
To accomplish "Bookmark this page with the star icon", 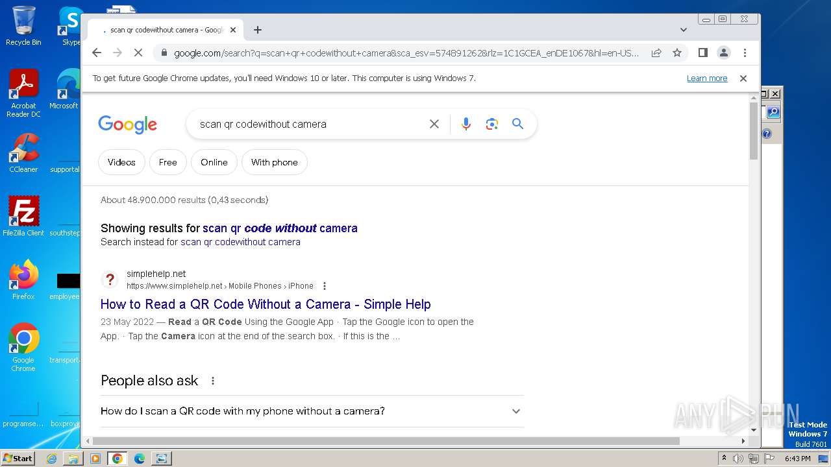I will pos(677,53).
